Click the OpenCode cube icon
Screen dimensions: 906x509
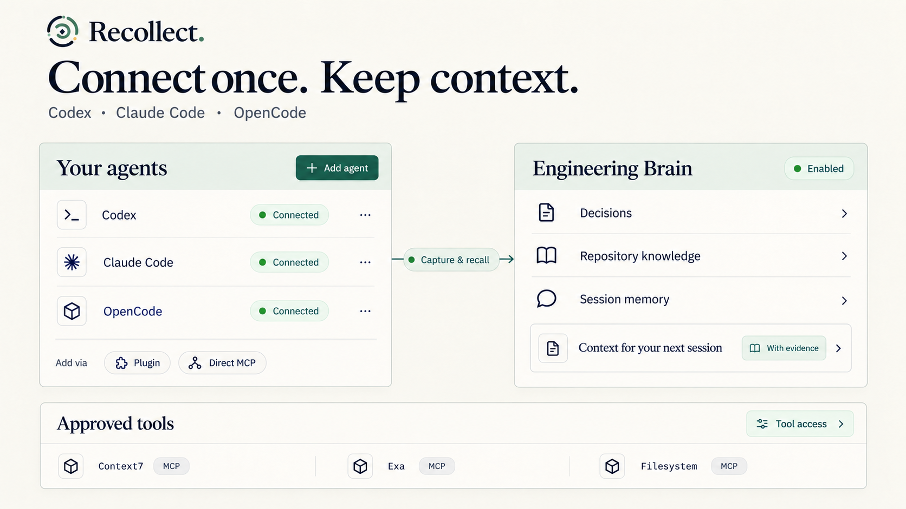pos(72,311)
